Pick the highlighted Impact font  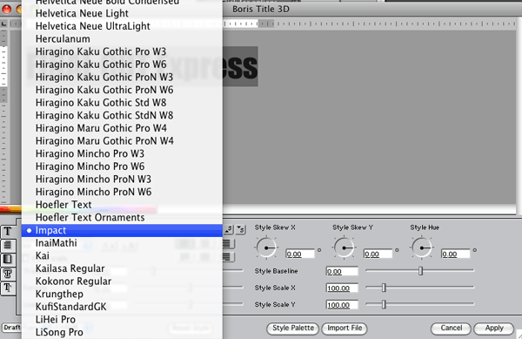tap(122, 230)
